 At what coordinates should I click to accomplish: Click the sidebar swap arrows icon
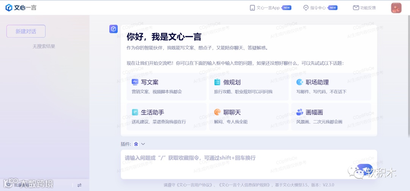(79, 185)
